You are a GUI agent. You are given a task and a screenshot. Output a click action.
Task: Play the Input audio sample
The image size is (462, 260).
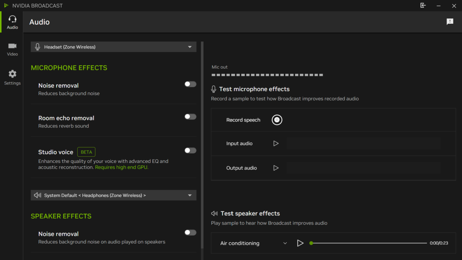276,143
